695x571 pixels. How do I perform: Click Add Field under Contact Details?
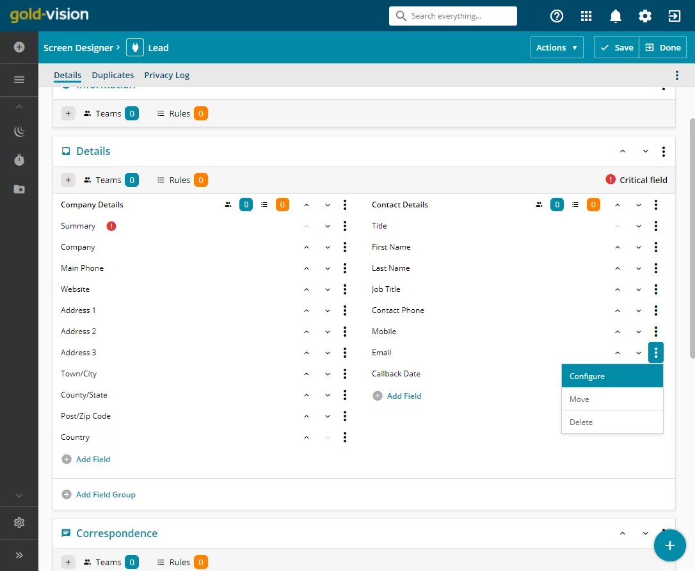[x=397, y=396]
